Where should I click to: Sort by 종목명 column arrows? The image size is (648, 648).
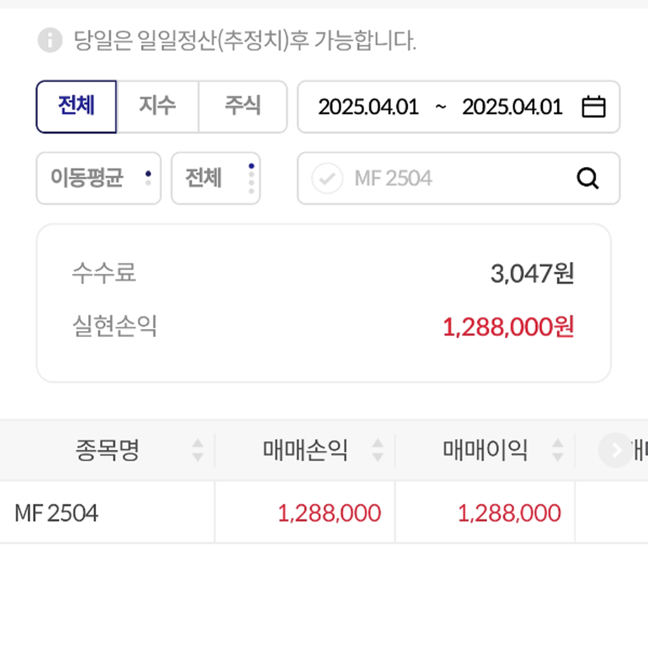(198, 450)
